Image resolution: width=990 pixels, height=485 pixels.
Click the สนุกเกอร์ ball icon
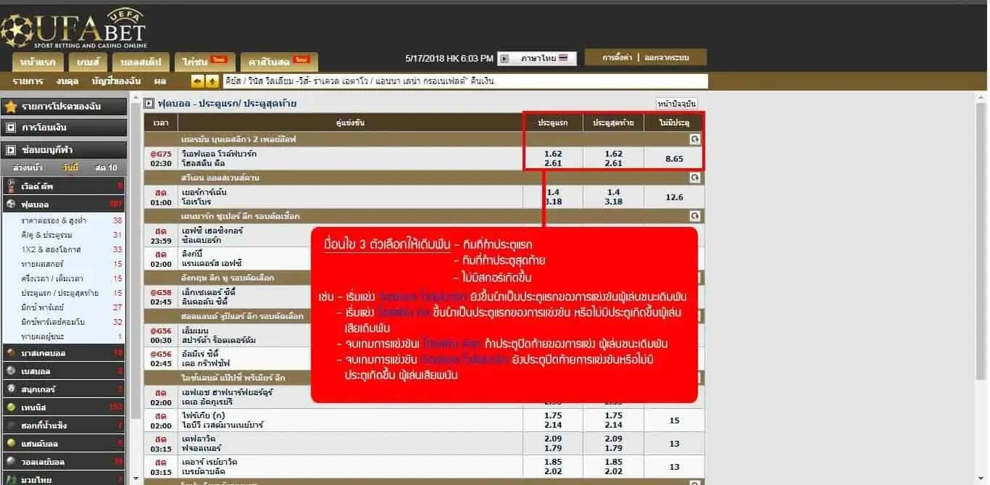(x=10, y=389)
